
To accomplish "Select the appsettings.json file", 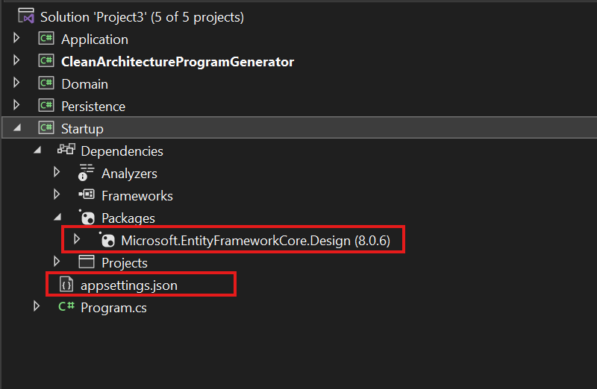I will point(128,285).
